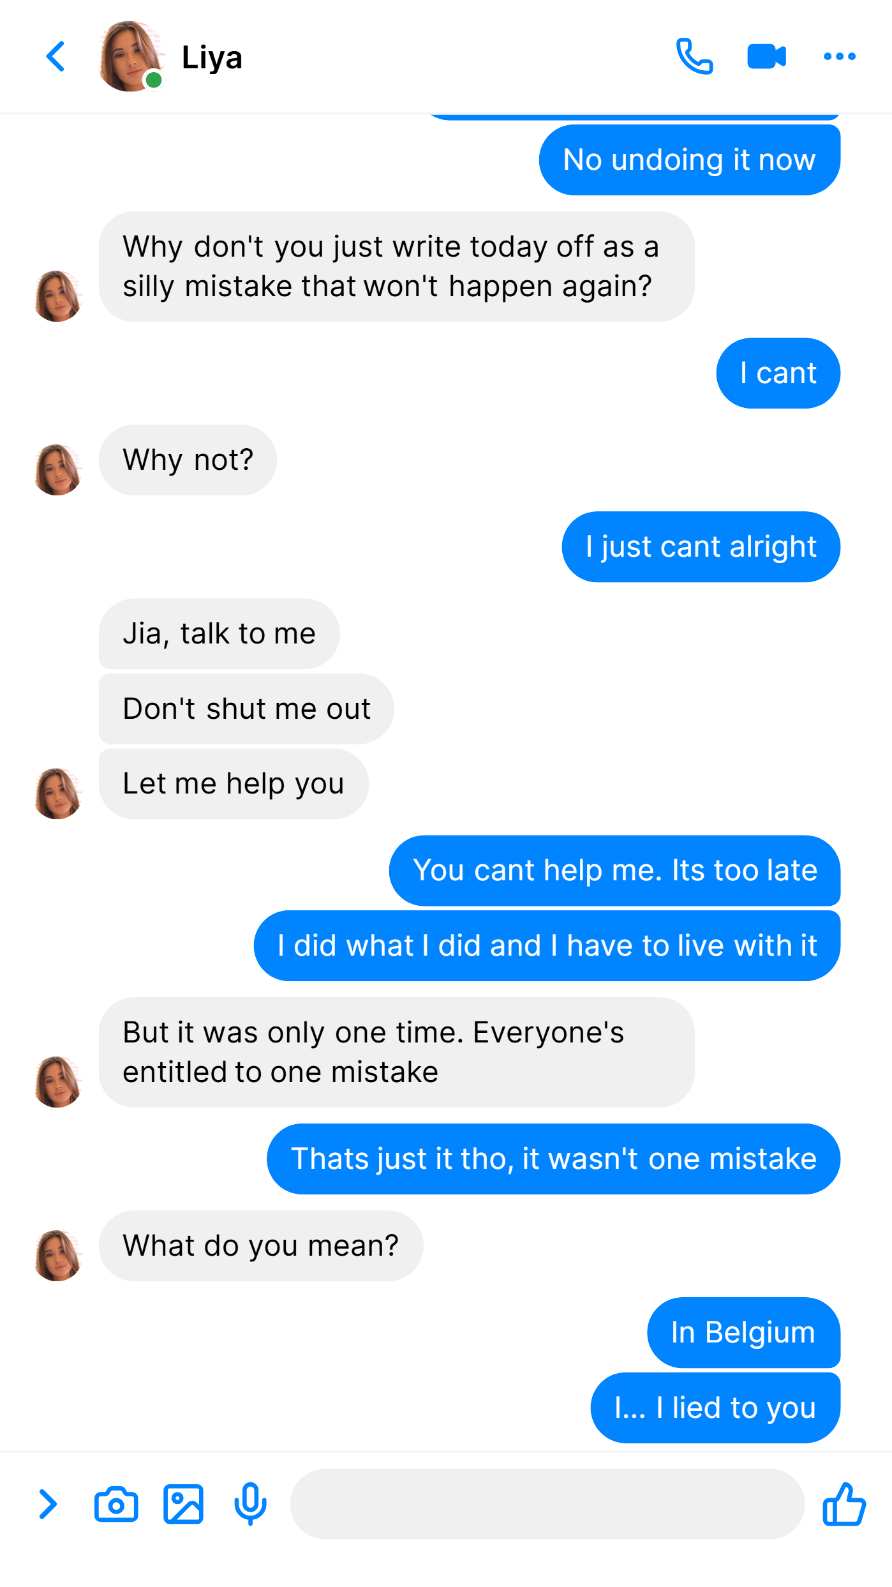Open the photo gallery picker icon
The width and height of the screenshot is (892, 1587).
[183, 1504]
